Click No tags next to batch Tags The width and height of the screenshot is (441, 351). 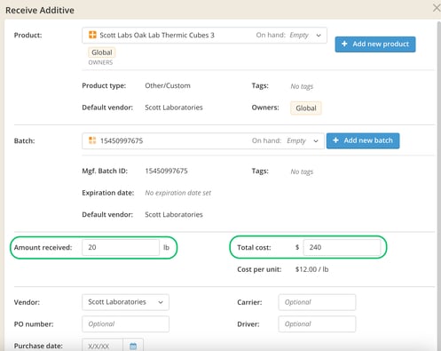coord(302,172)
